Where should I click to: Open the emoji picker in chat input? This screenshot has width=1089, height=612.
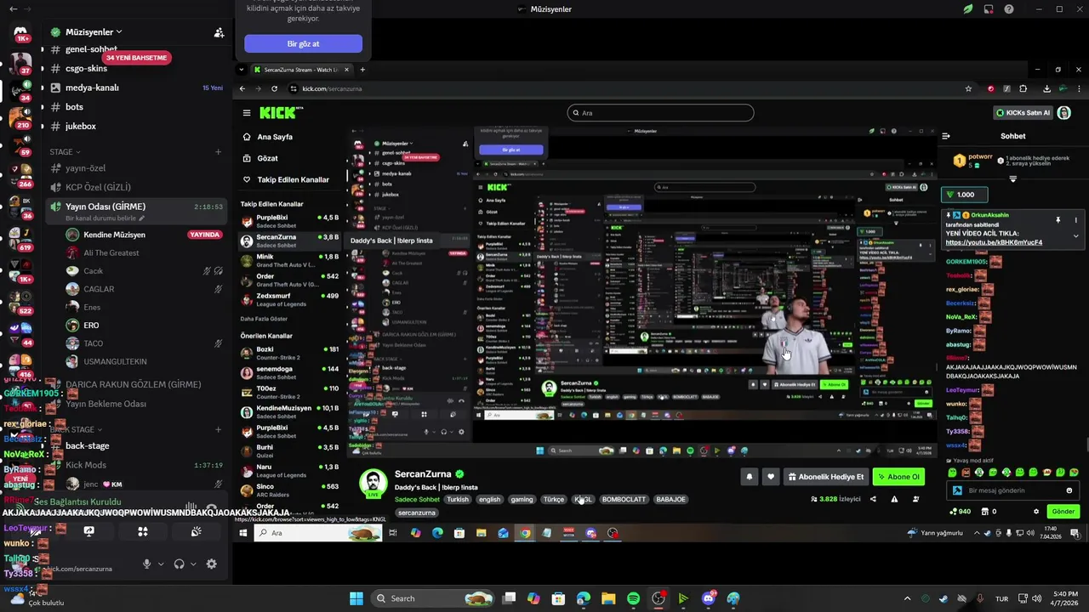click(x=1069, y=490)
